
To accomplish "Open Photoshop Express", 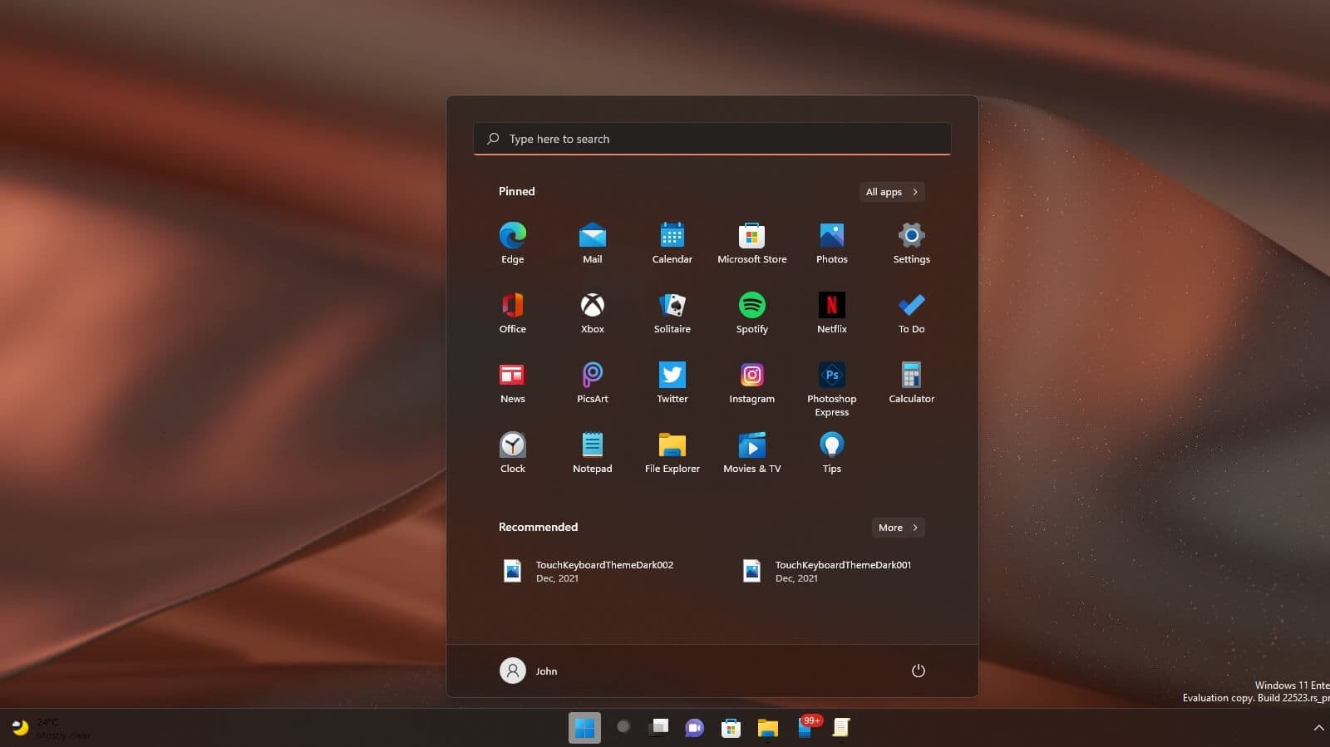I will (x=831, y=389).
